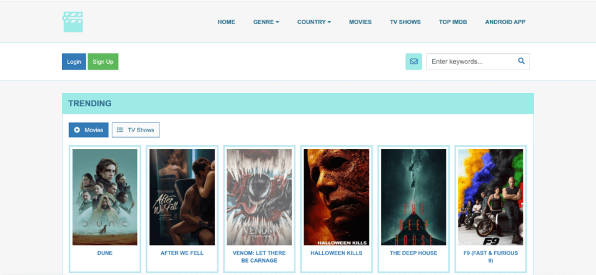The height and width of the screenshot is (275, 596).
Task: Go to the Home page
Action: [x=226, y=22]
